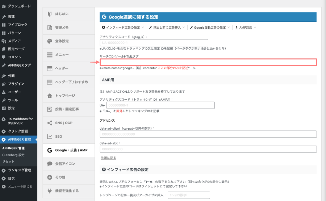326x201 pixels.
Task: Click the 目次 gear icon
Action: [x=4, y=178]
